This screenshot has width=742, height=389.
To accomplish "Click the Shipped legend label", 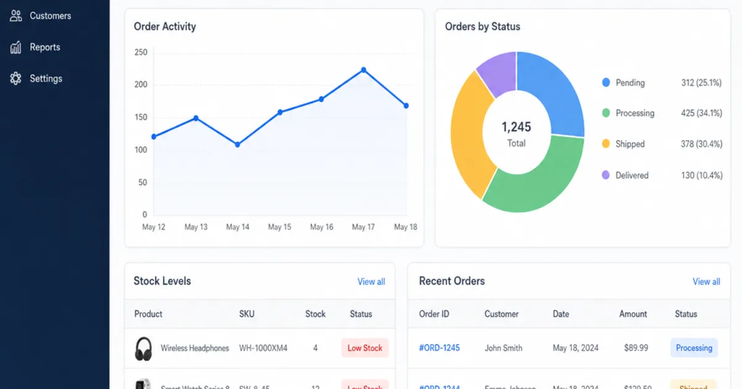I will 630,144.
